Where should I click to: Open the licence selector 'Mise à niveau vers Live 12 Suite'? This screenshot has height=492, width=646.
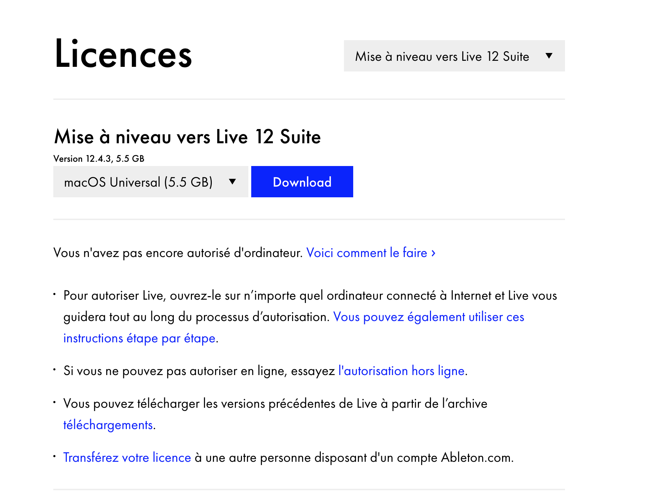click(x=454, y=56)
